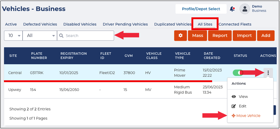Go to the Connected Fleets tab

pos(235,24)
